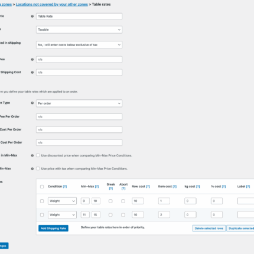This screenshot has width=254, height=254.
Task: Open the Row cost [?] help link
Action: pos(148,187)
